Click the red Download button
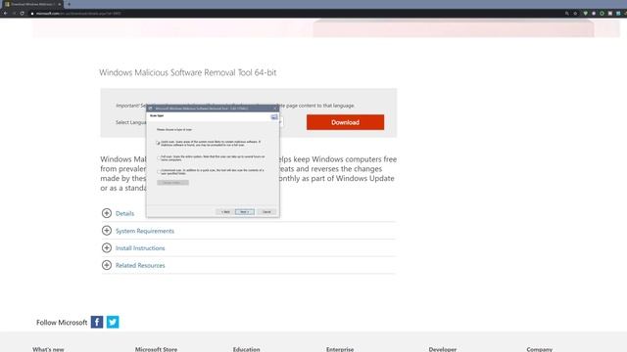Screen dimensions: 627x352 click(x=345, y=122)
